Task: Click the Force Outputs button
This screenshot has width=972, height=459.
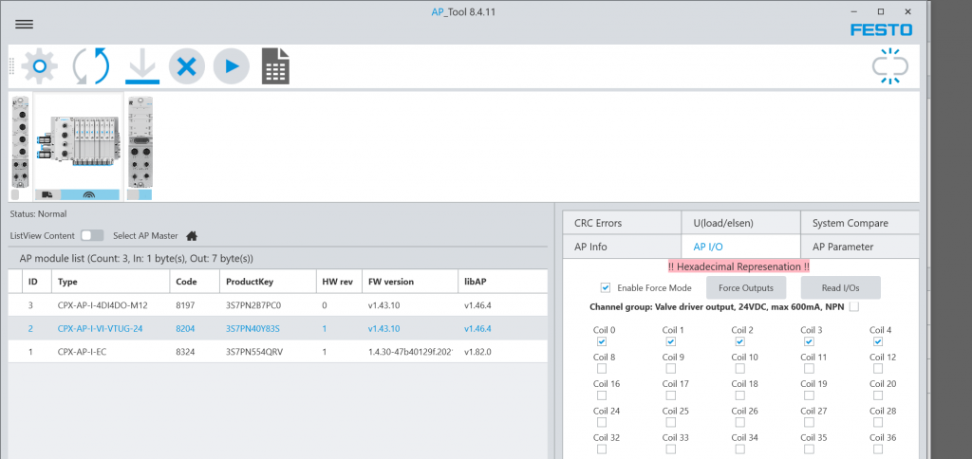Action: (746, 287)
